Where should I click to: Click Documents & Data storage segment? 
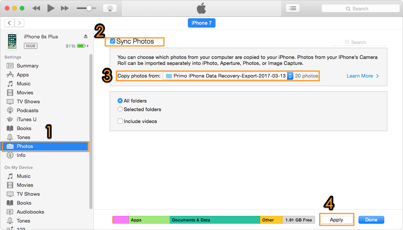[x=215, y=220]
